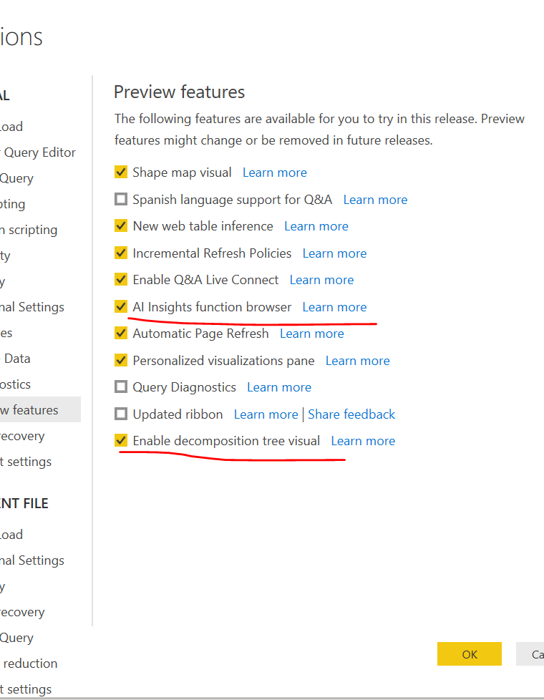Viewport: 544px width, 700px height.
Task: Uncheck Enable decomposition tree visual
Action: 121,441
